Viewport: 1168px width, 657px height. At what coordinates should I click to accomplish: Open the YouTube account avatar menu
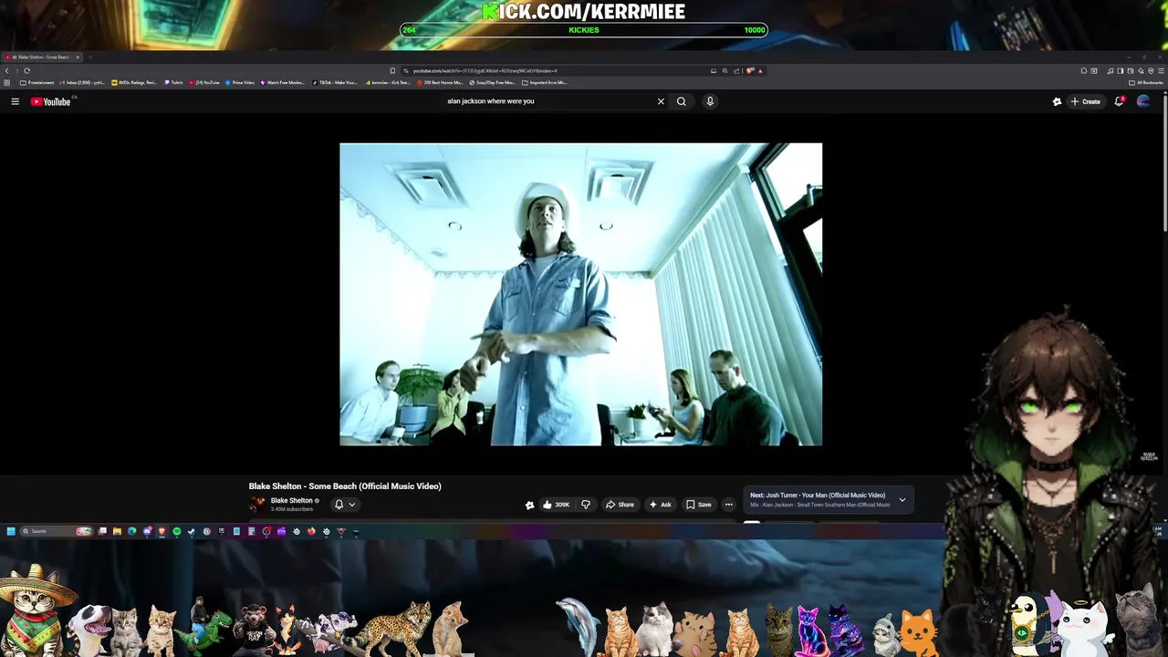pos(1143,101)
